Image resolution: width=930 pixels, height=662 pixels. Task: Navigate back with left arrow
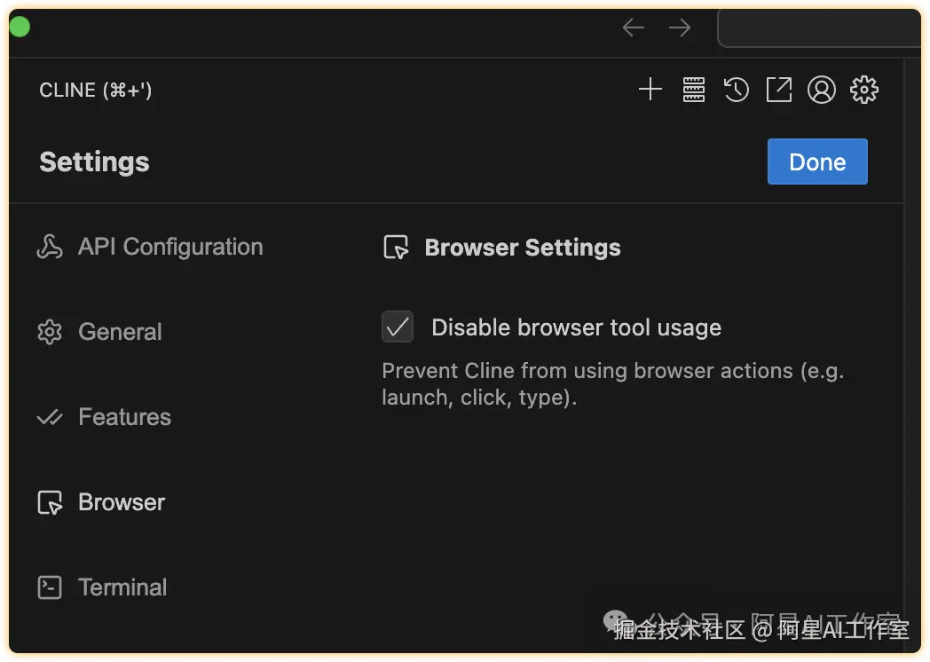click(x=633, y=28)
